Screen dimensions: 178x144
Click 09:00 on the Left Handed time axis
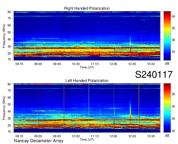click(38, 136)
